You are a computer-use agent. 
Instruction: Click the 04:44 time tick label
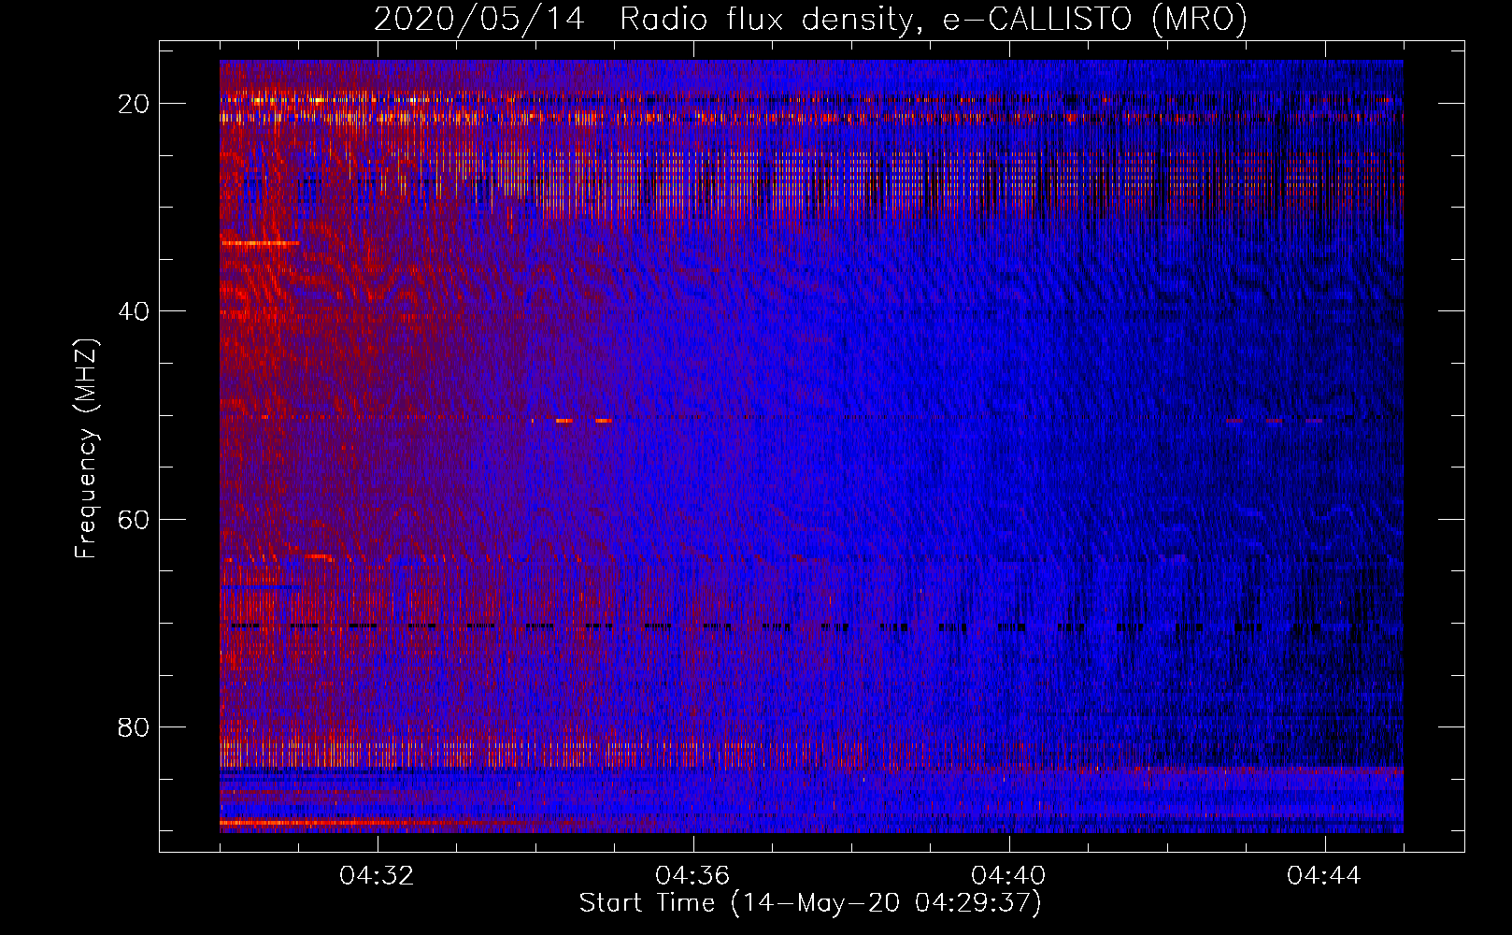coord(1324,876)
